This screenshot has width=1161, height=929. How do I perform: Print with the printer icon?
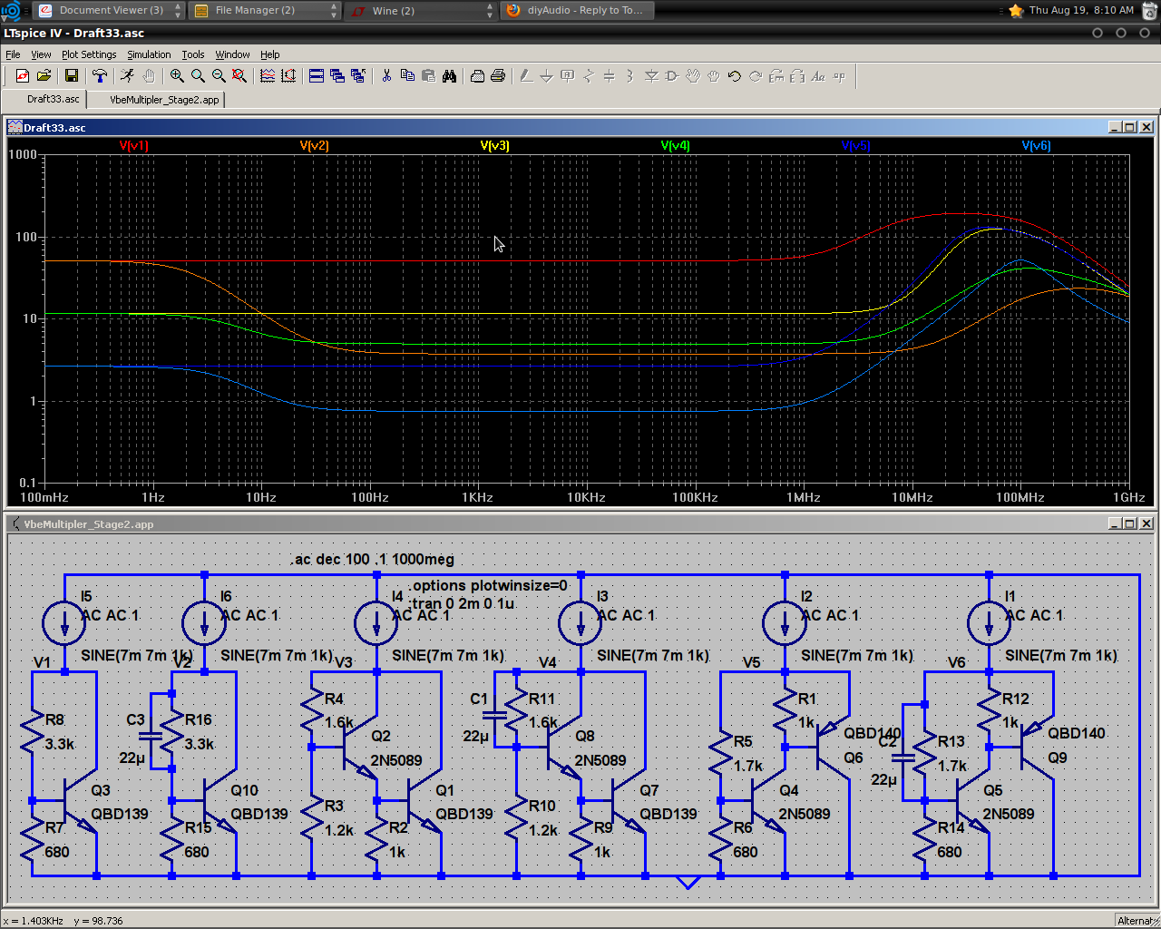pyautogui.click(x=498, y=76)
